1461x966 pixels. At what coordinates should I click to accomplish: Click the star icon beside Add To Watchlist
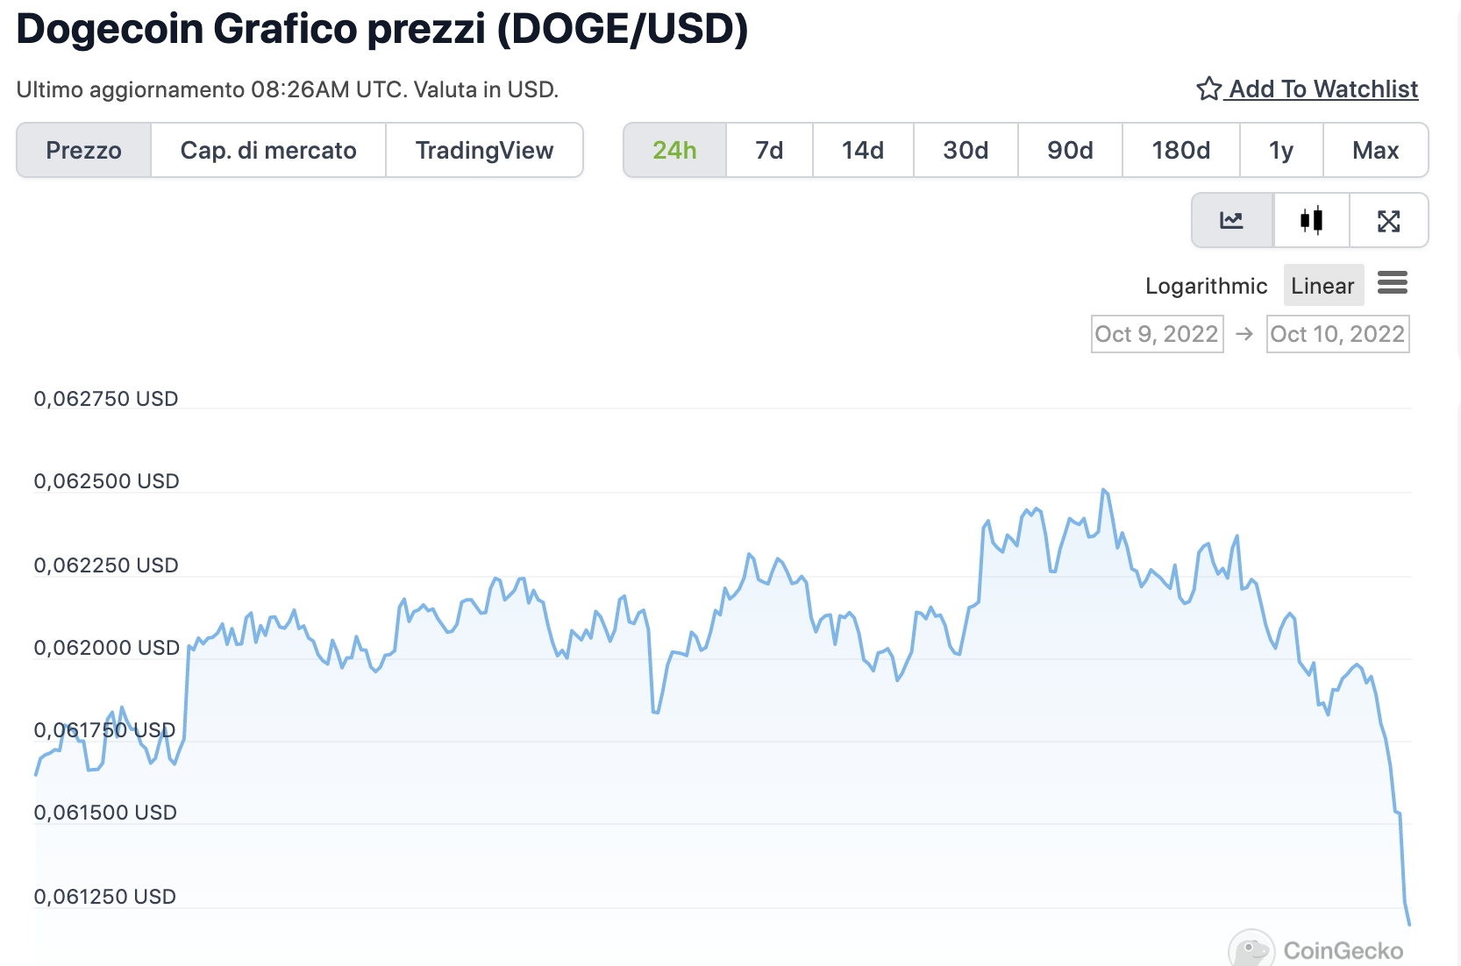click(x=1208, y=89)
